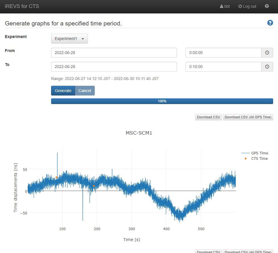Click the bbt user account link
Viewport: 278px width, 253px height.
pos(225,6)
